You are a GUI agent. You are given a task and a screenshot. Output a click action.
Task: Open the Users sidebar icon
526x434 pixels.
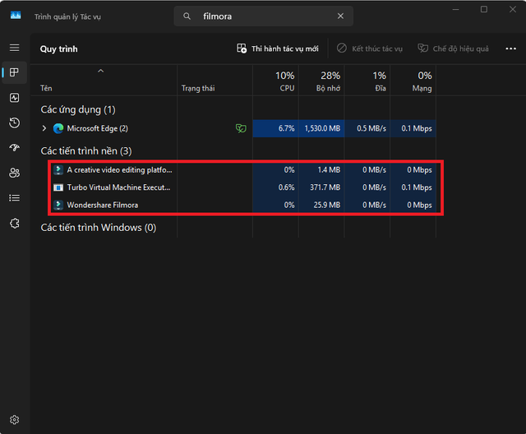[x=15, y=173]
